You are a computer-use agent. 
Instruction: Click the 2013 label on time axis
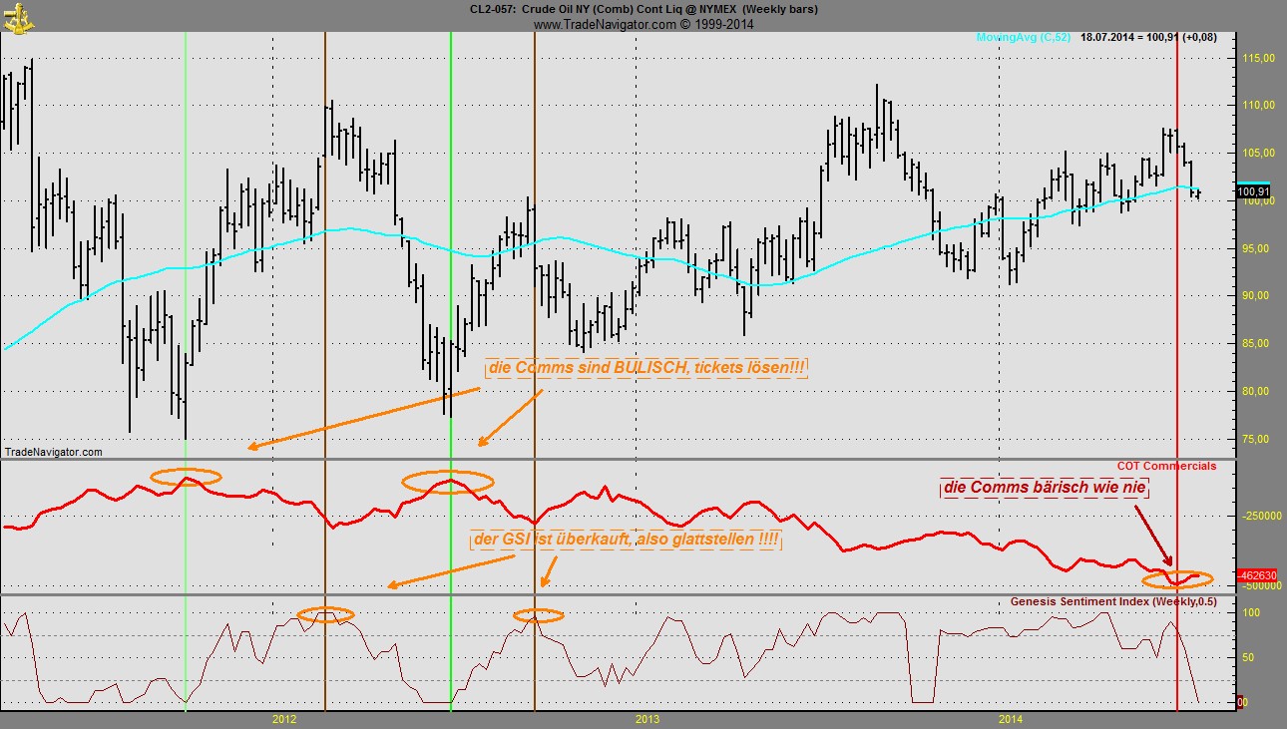647,718
